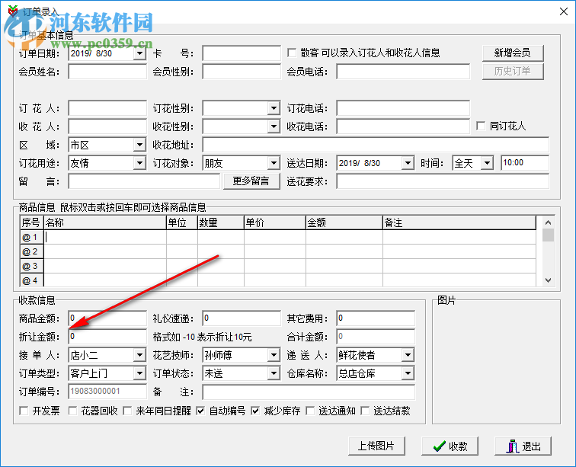Click the 历史订单 button
The width and height of the screenshot is (576, 467).
pyautogui.click(x=513, y=72)
